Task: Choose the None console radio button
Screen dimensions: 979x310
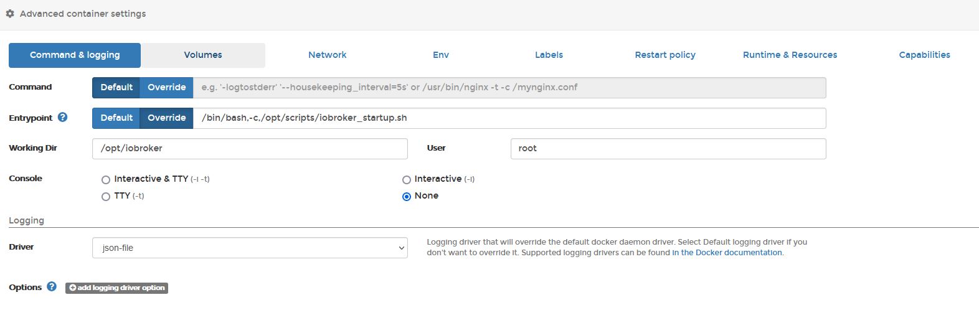Action: click(x=407, y=197)
